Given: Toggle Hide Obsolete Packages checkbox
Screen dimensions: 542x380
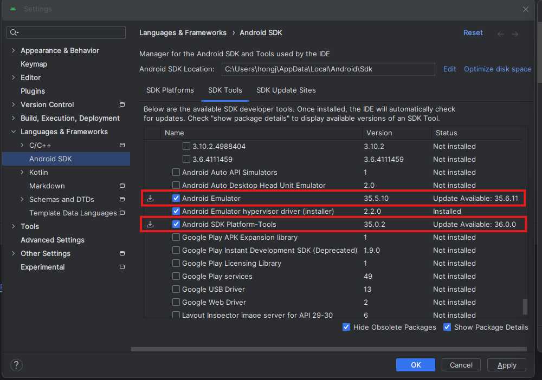Looking at the screenshot, I should tap(346, 327).
